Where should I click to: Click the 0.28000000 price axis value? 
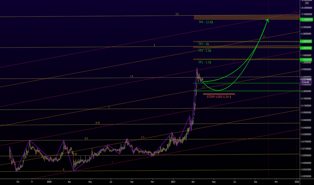pyautogui.click(x=307, y=91)
